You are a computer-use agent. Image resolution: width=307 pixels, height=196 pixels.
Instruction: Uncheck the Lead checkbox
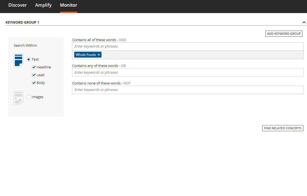click(x=34, y=75)
